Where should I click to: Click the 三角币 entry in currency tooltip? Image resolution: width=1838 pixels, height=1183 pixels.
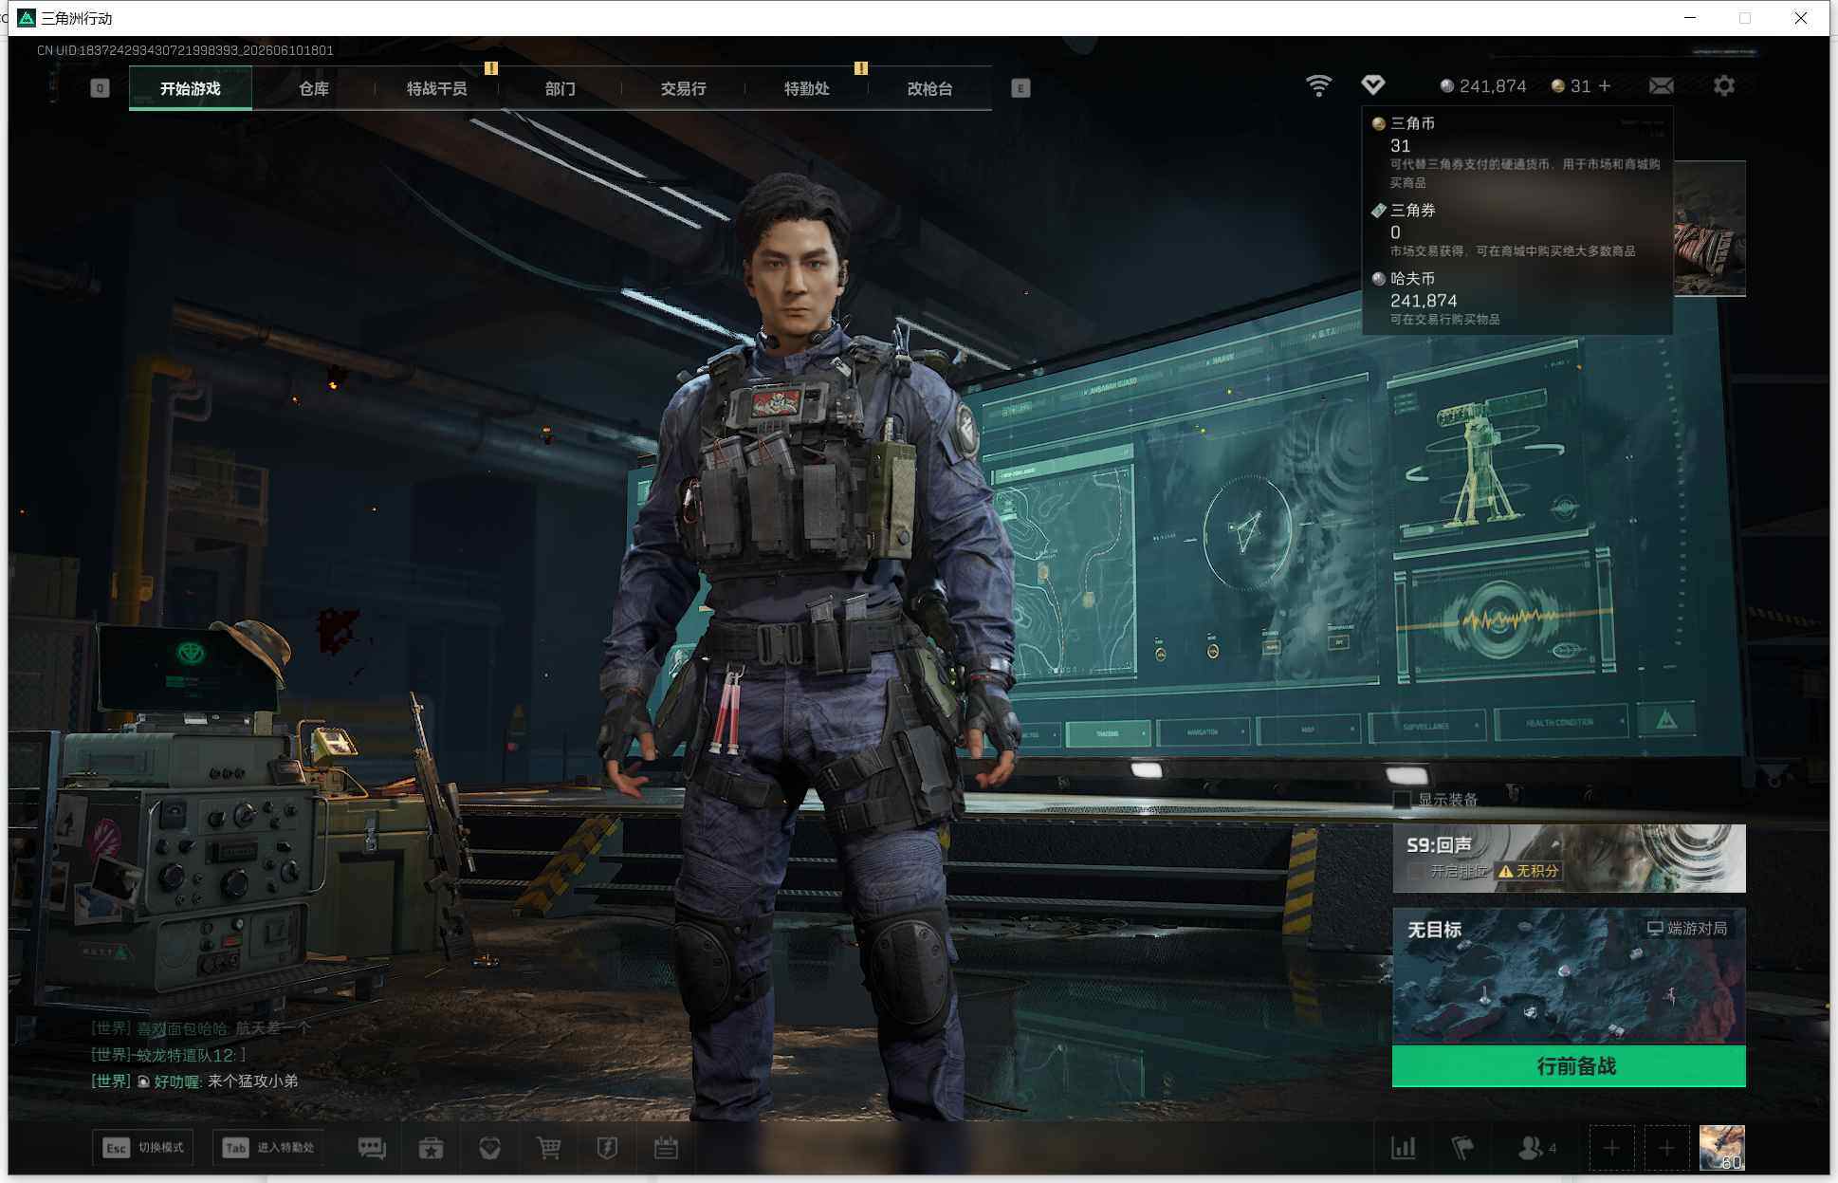(x=1516, y=152)
